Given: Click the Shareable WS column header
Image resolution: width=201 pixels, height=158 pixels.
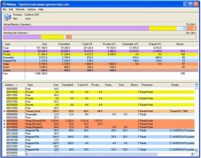Looking at the screenshot, I should (128, 44).
